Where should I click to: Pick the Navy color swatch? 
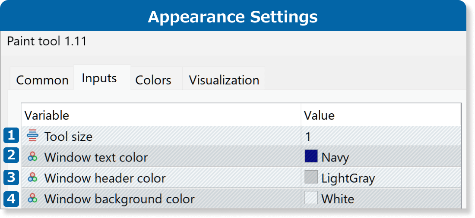[311, 157]
